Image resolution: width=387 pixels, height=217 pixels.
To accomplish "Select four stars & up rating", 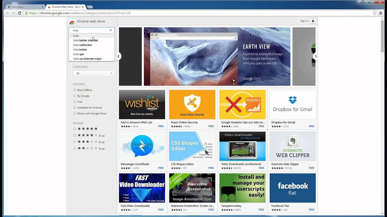I will pyautogui.click(x=75, y=135).
